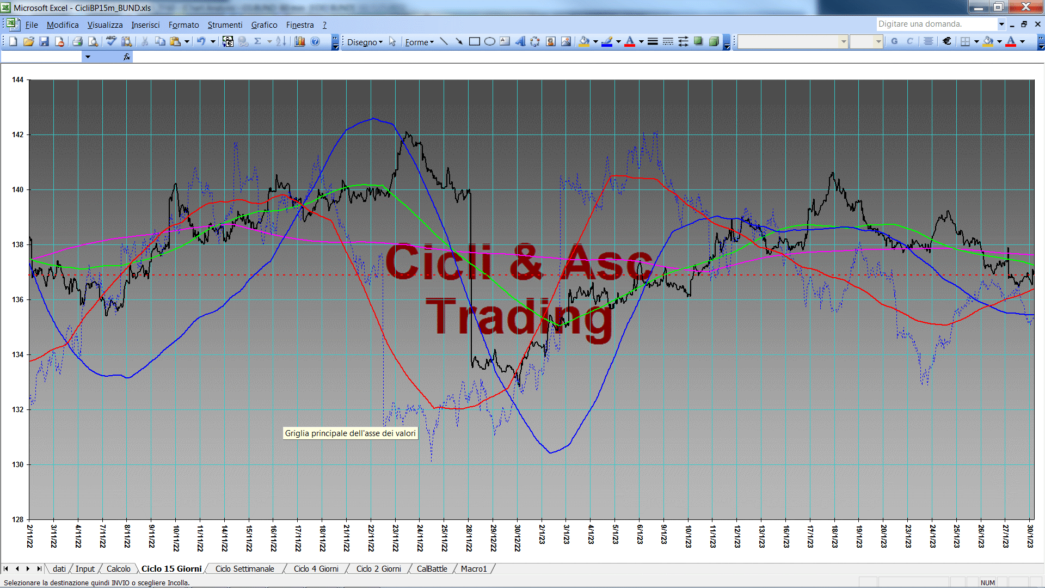Viewport: 1045px width, 588px height.
Task: Expand the font name combo box
Action: [843, 41]
